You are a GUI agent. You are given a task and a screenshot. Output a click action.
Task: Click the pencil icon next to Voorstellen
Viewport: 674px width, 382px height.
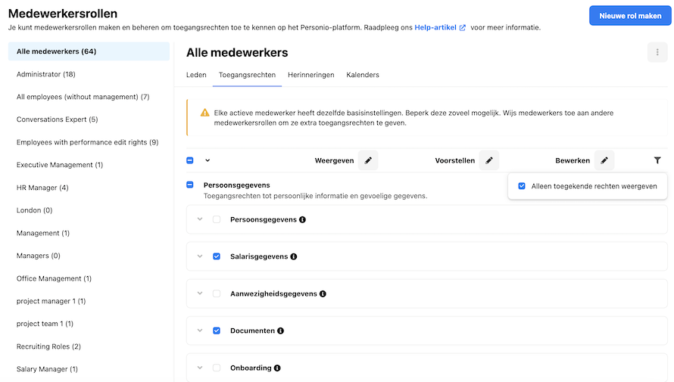point(488,160)
